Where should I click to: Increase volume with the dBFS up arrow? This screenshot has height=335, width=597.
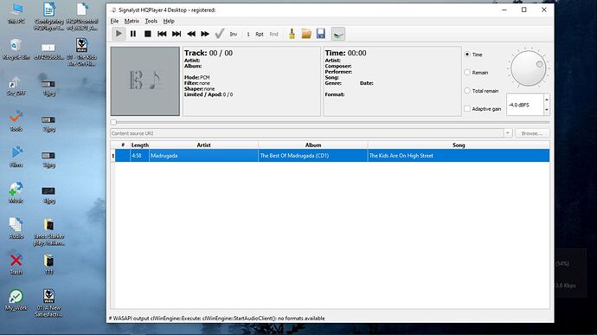coord(546,100)
